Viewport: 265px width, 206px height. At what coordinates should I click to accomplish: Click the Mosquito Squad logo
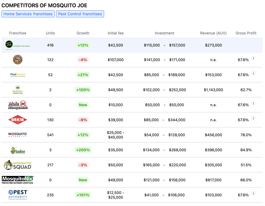pos(18,165)
